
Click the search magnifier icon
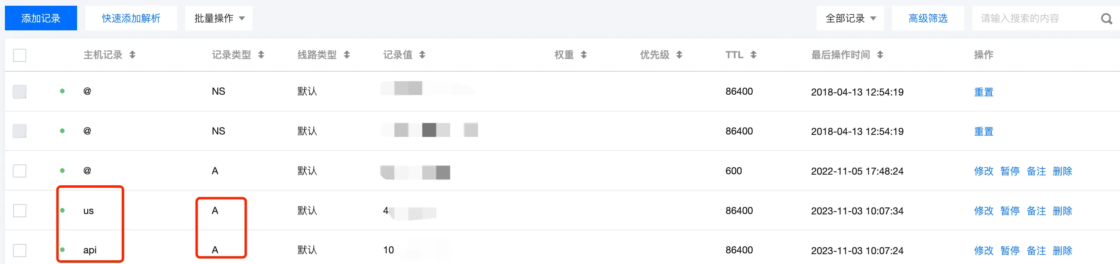(1106, 19)
